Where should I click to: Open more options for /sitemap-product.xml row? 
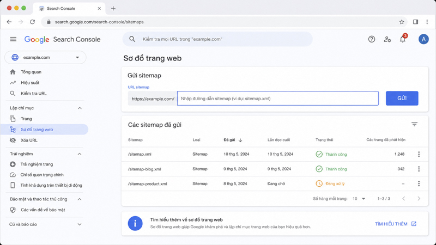pos(419,183)
